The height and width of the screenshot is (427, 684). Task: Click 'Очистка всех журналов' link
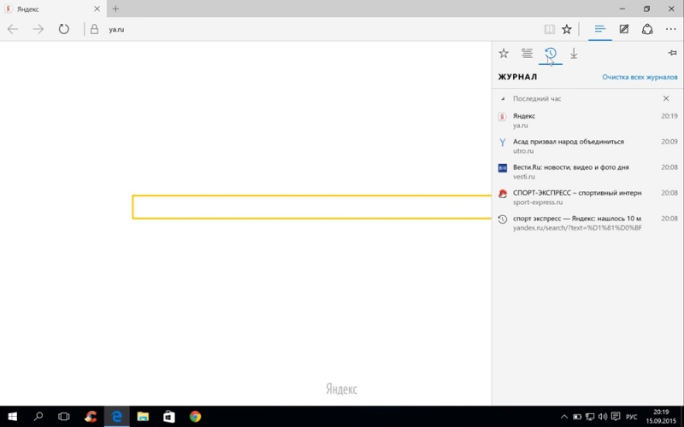[x=640, y=77]
